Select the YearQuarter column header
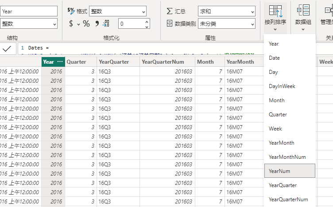The width and height of the screenshot is (333, 207). [x=118, y=62]
